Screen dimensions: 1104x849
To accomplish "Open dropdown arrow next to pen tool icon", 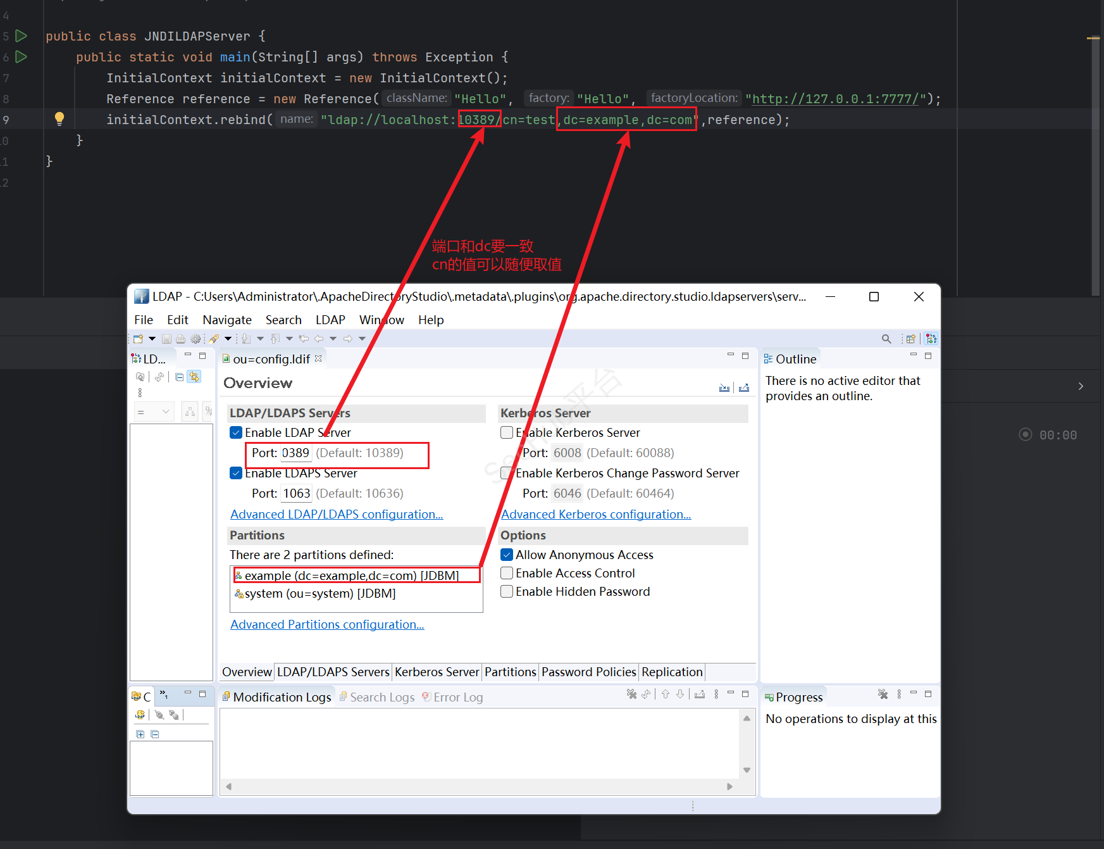I will pos(228,339).
